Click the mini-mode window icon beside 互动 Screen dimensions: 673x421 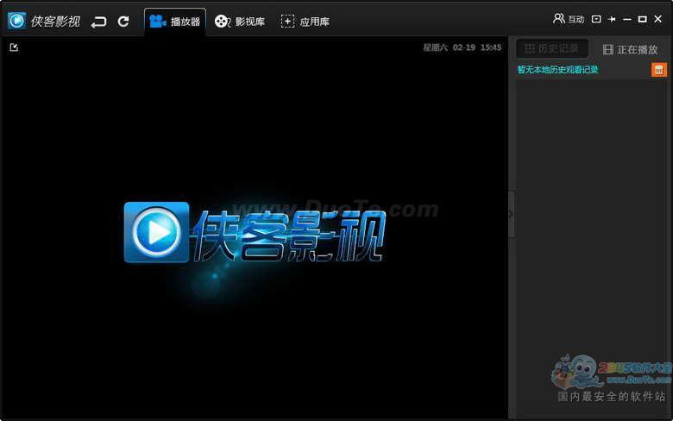(596, 19)
